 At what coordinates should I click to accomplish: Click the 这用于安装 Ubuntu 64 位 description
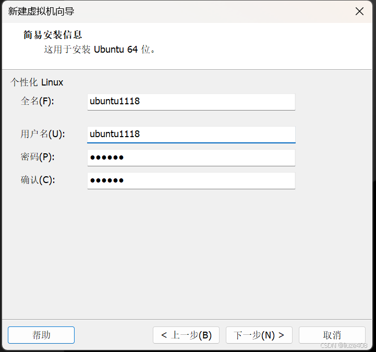coord(100,50)
